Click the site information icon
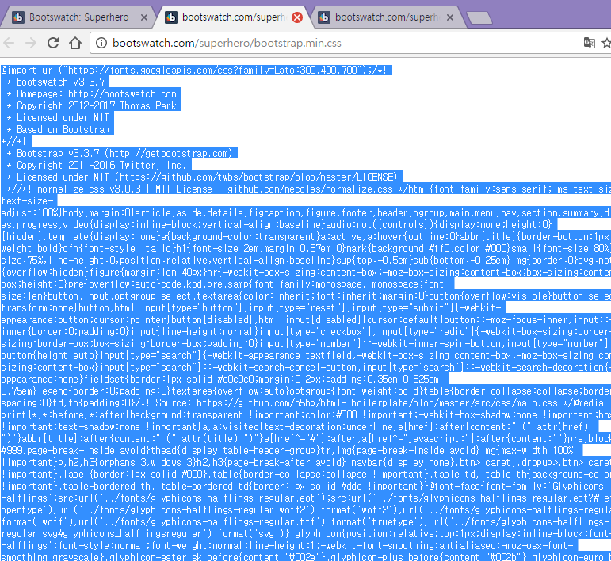The image size is (611, 561). [x=101, y=43]
